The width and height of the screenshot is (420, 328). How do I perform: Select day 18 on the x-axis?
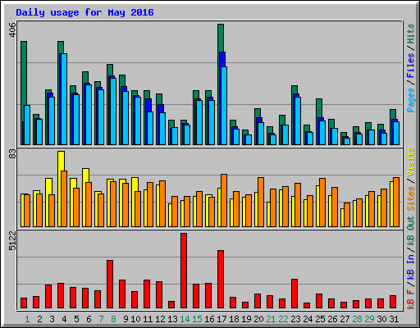point(234,319)
